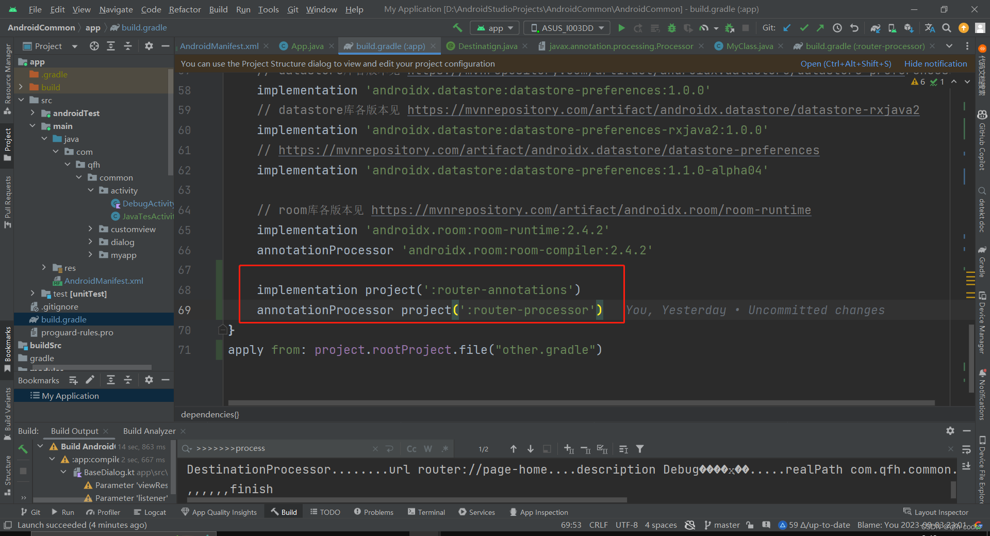Click Hide notification link
The width and height of the screenshot is (990, 536).
[935, 63]
